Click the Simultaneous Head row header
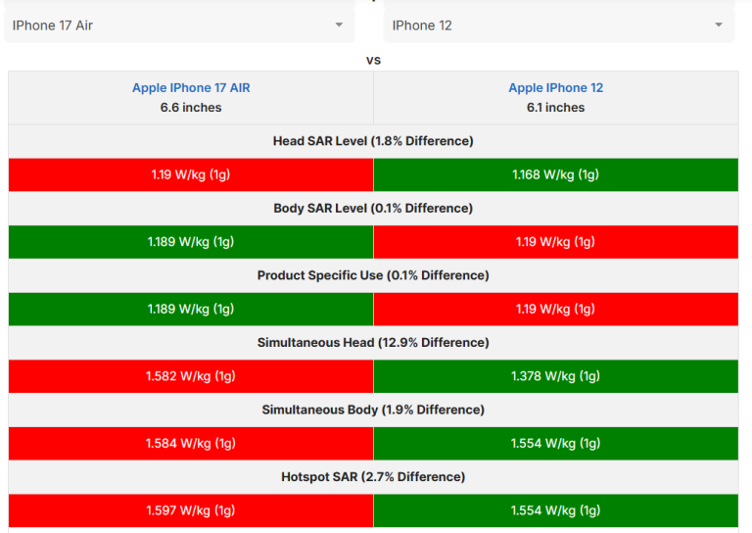Screen dimensions: 752x533 coord(373,342)
